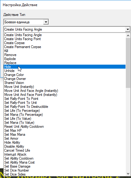
Task: Select Move Unit And Face Point (Instantly)
Action: (65, 95)
